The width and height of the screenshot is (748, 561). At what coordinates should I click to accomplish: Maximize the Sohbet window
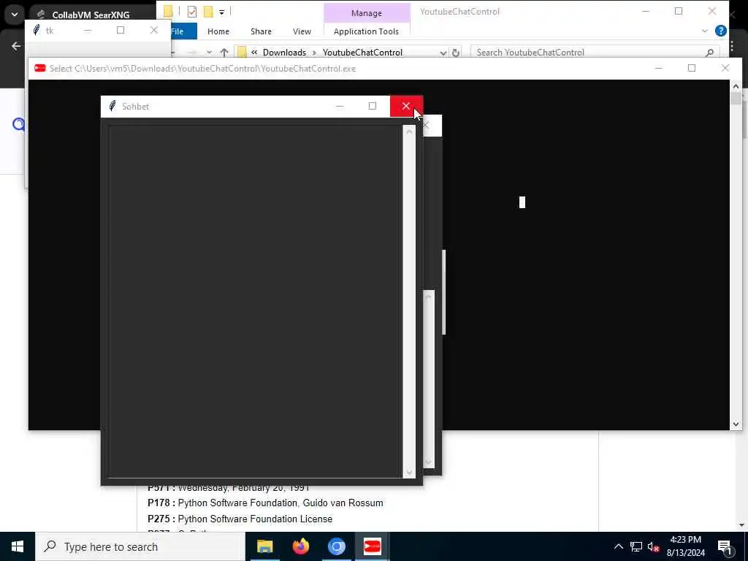pyautogui.click(x=373, y=106)
